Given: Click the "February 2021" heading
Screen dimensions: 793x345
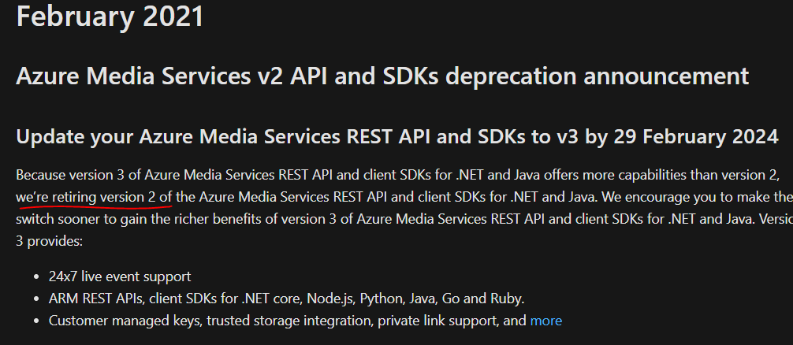Looking at the screenshot, I should pos(110,17).
